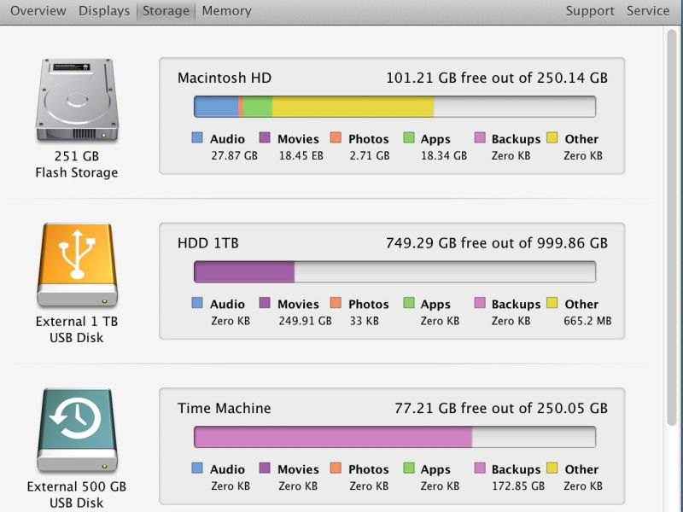Click "101.21 GB free out of 250.14 GB"
Screen dimensions: 683x512
(x=497, y=78)
